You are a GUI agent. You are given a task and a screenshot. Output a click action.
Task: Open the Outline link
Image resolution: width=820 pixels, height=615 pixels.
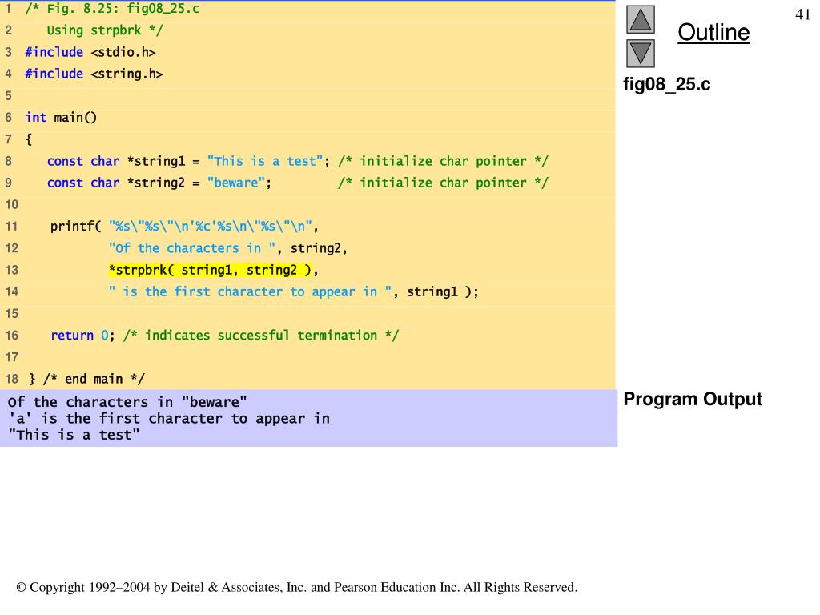coord(713,32)
